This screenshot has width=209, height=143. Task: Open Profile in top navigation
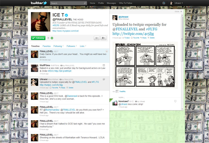click(101, 3)
